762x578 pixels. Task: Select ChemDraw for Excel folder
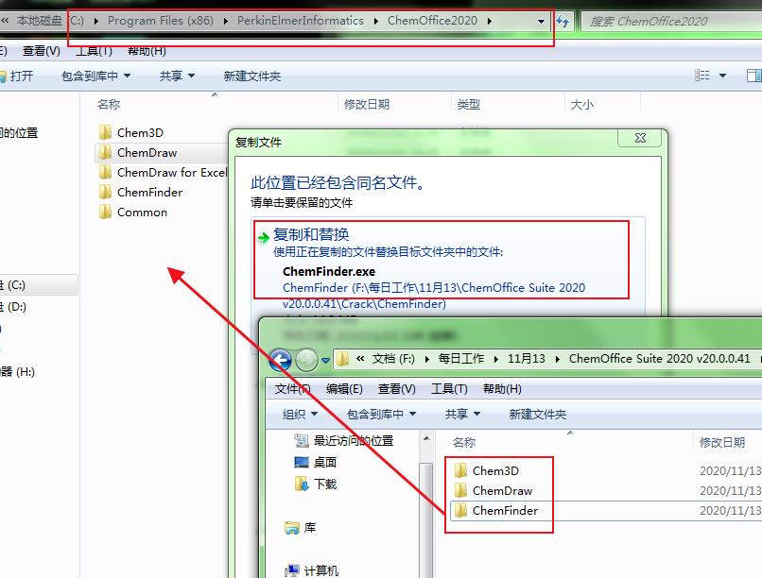pos(163,172)
